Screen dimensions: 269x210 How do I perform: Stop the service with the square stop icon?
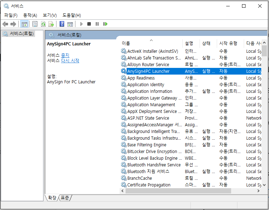tap(89, 24)
